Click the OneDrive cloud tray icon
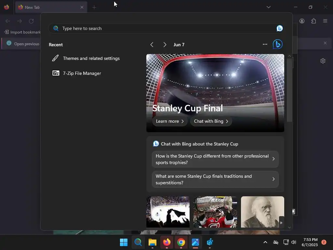 click(x=276, y=242)
